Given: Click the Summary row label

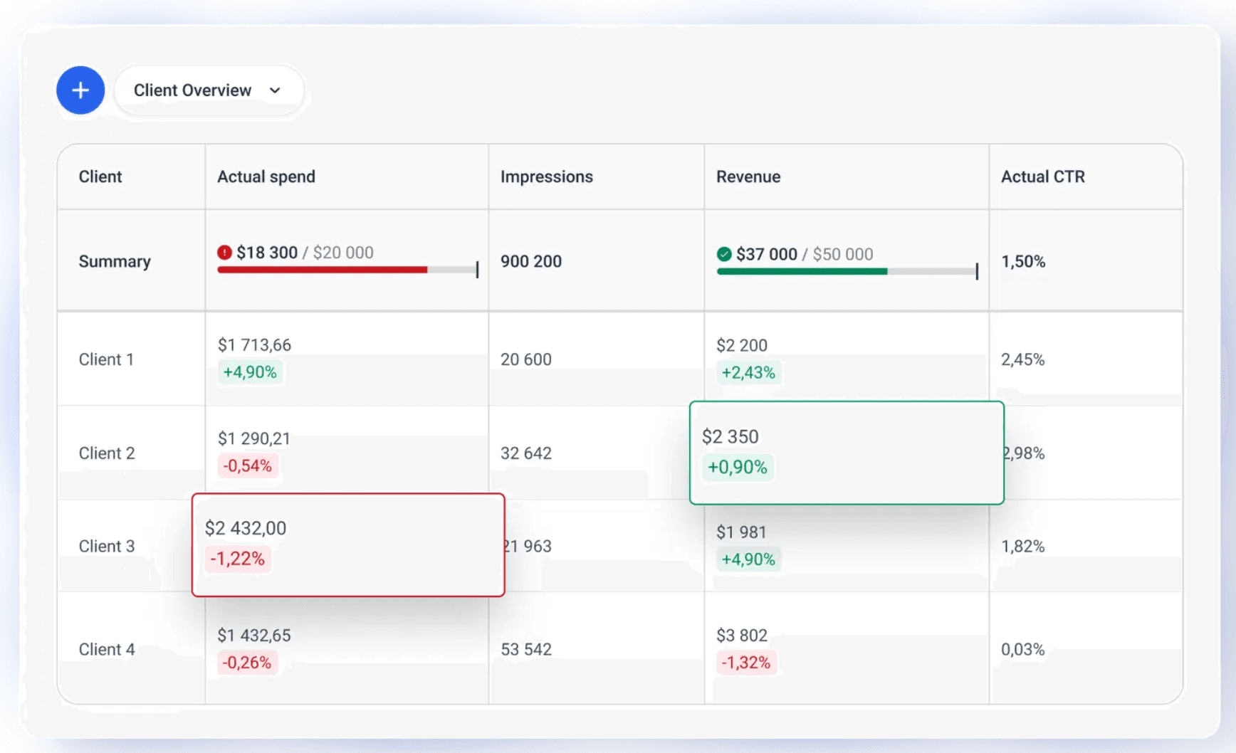Looking at the screenshot, I should click(114, 261).
